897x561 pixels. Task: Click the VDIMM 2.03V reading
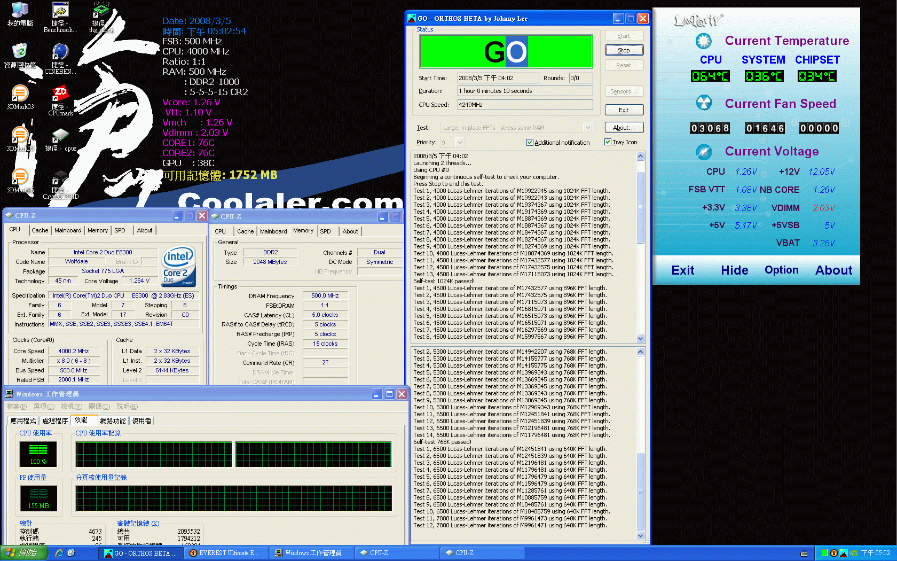(x=824, y=208)
